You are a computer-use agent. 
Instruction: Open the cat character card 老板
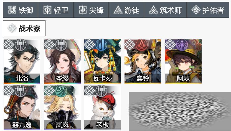(103, 108)
